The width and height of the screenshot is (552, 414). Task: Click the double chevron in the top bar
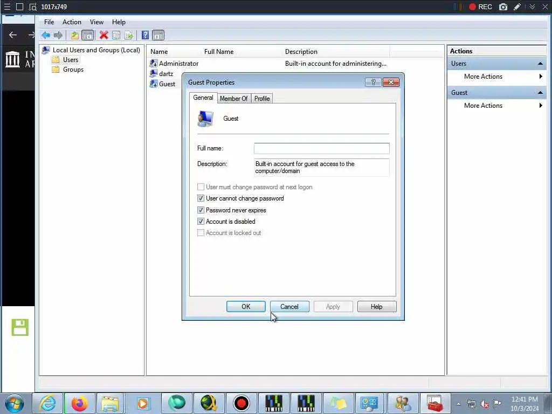coord(532,6)
